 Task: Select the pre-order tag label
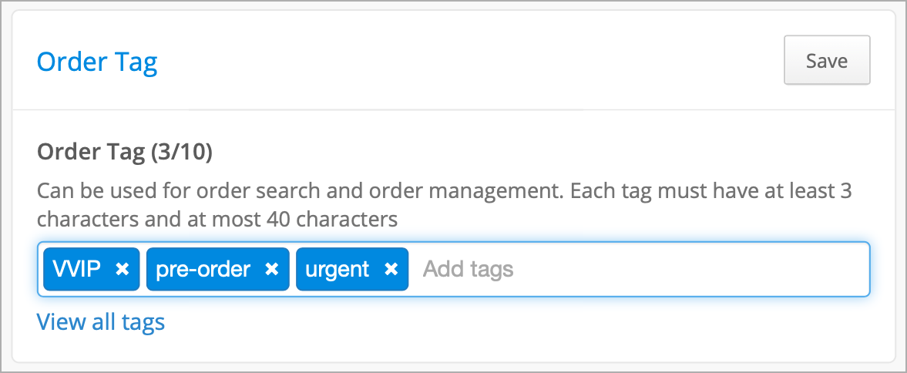coord(203,269)
